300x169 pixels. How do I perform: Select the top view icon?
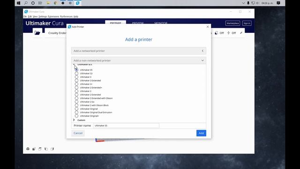(x=40, y=149)
